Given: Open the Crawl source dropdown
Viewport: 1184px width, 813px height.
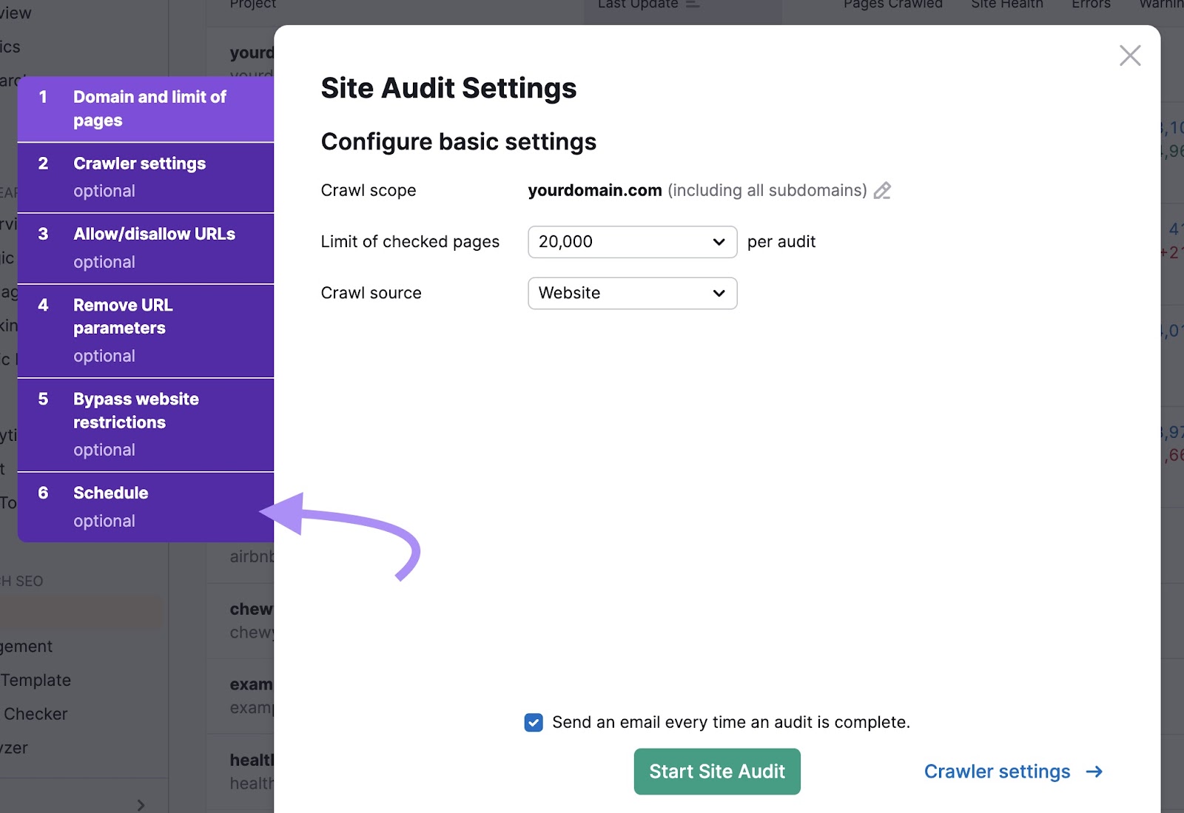Looking at the screenshot, I should pos(631,293).
